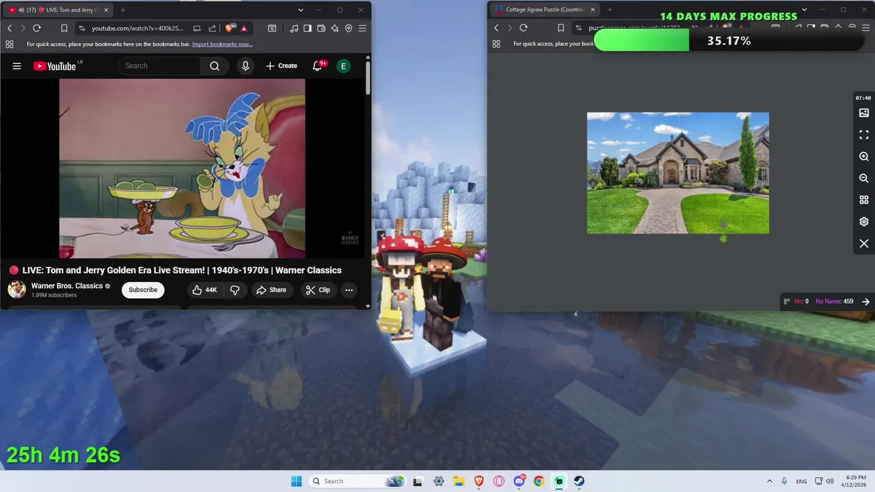Screen dimensions: 875x492
Task: Zoom out on the jigsaw puzzle
Action: click(864, 178)
